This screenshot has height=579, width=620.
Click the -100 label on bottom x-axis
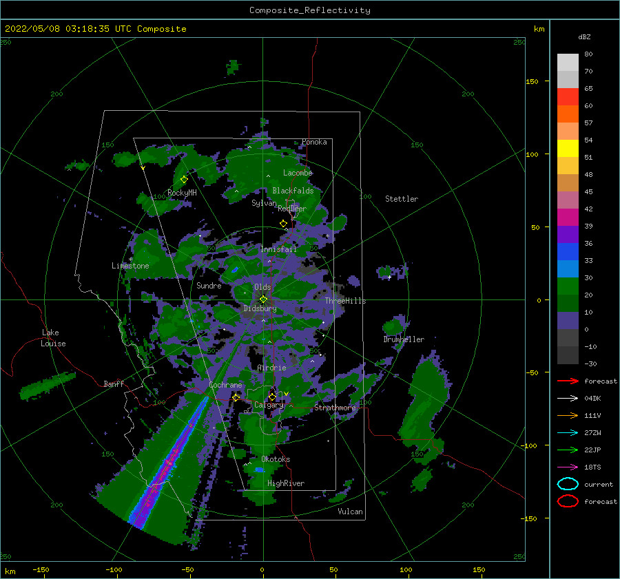(114, 569)
